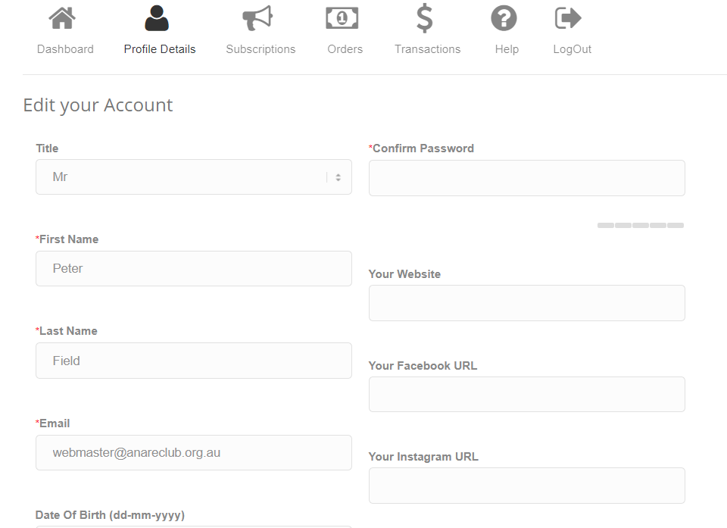Screen dimensions: 727x528
Task: Select the Your Facebook URL input
Action: 527,395
